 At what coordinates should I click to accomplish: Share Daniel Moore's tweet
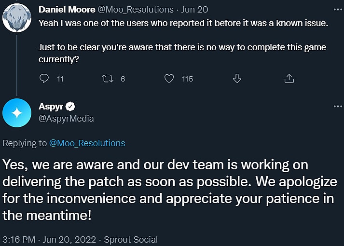click(289, 79)
